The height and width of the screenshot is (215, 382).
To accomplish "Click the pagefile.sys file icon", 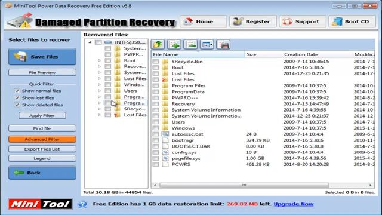I will [165, 158].
